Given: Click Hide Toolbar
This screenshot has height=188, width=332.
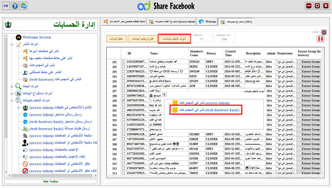Looking at the screenshot, I should point(51,181).
